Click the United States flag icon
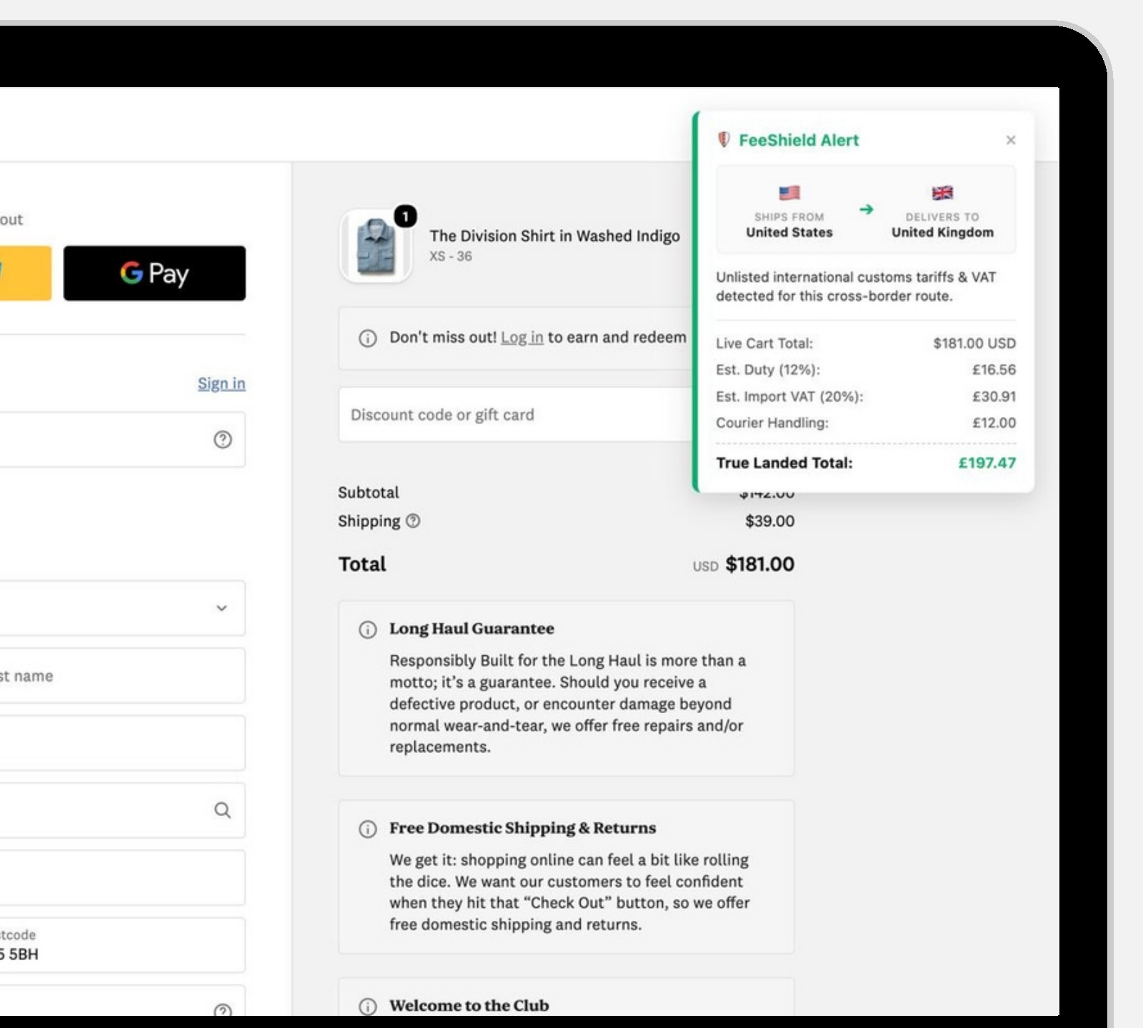The width and height of the screenshot is (1143, 1028). pyautogui.click(x=789, y=193)
